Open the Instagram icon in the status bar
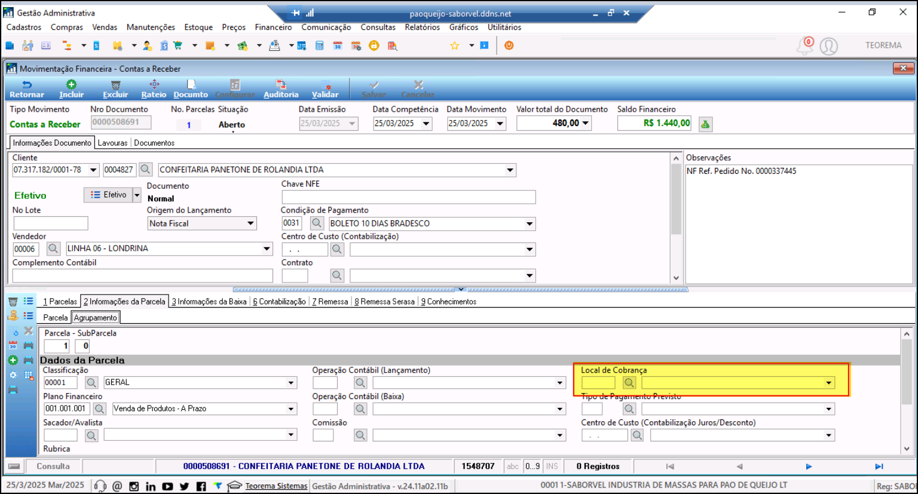The height and width of the screenshot is (494, 918). (134, 486)
